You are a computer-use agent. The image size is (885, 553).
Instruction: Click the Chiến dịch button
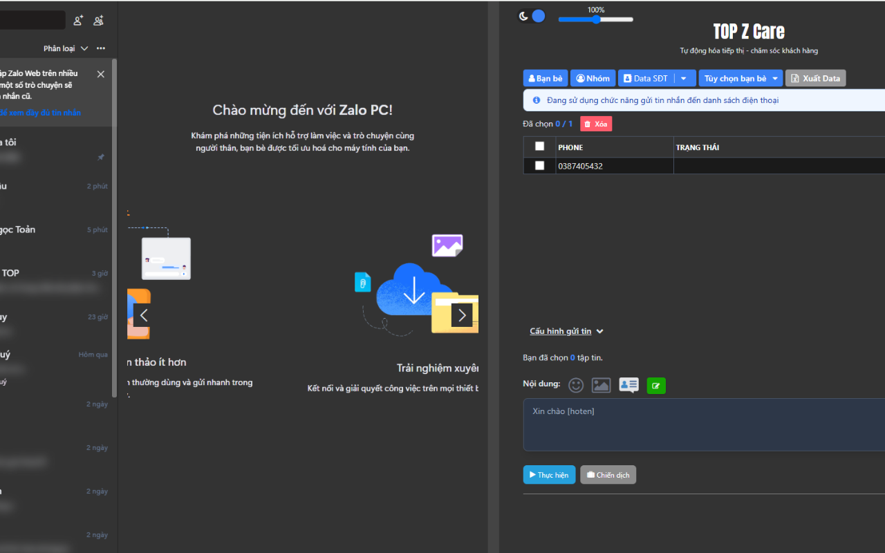pos(608,475)
